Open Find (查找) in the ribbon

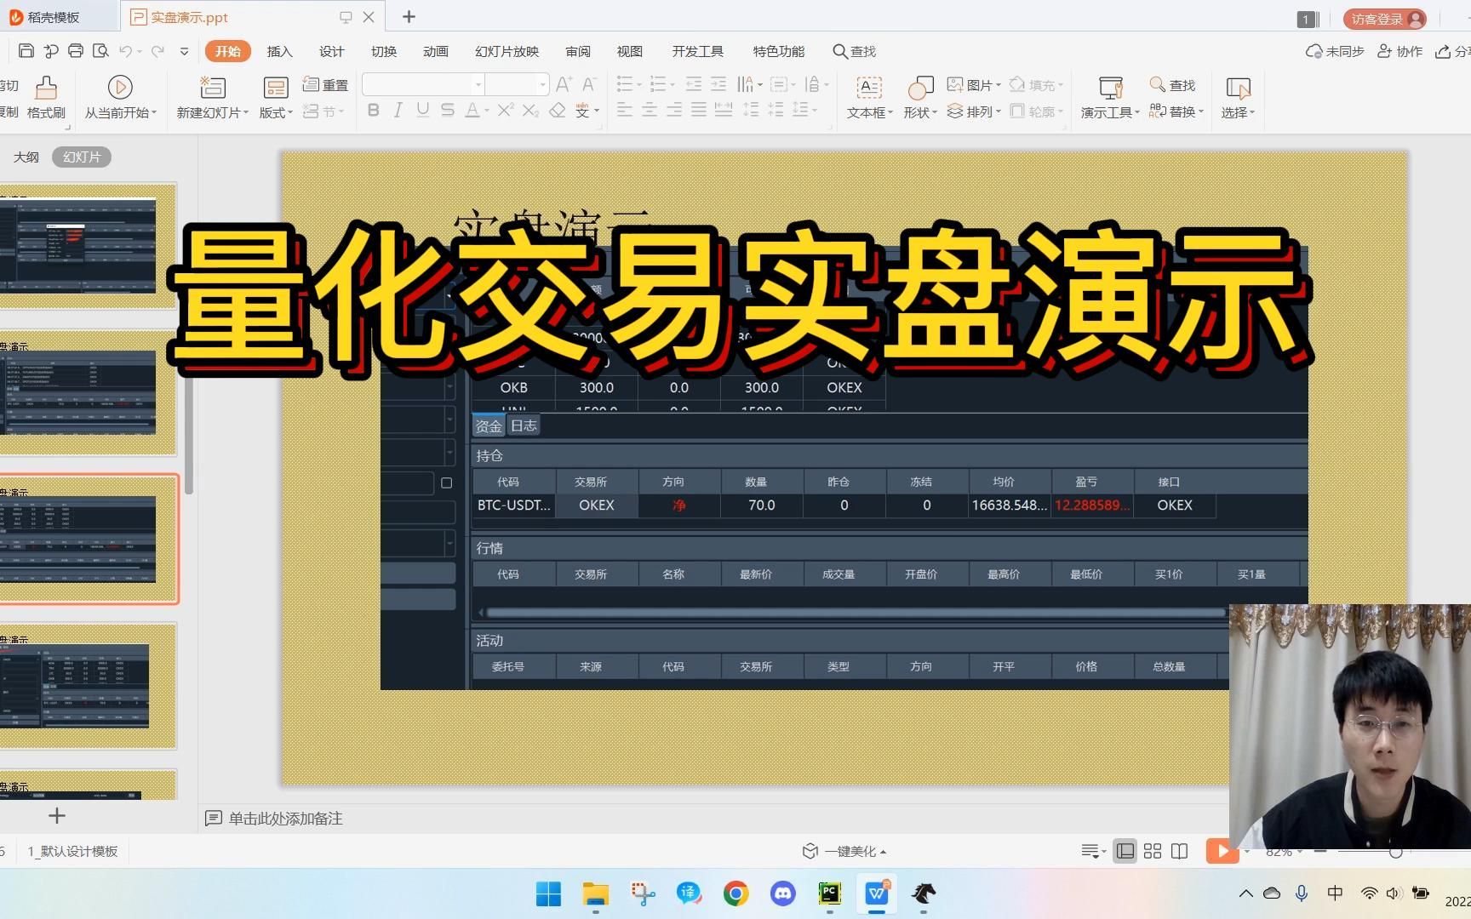tap(1175, 84)
